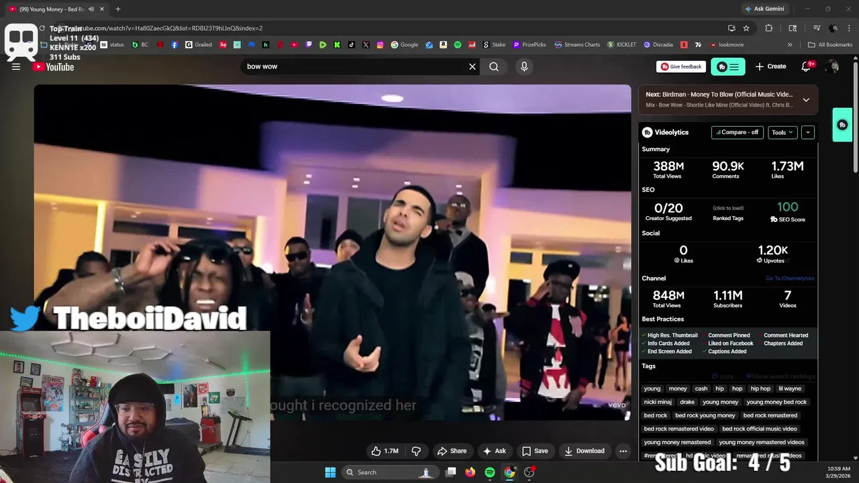859x483 pixels.
Task: Open browser extensions puzzle icon
Action: (x=769, y=28)
